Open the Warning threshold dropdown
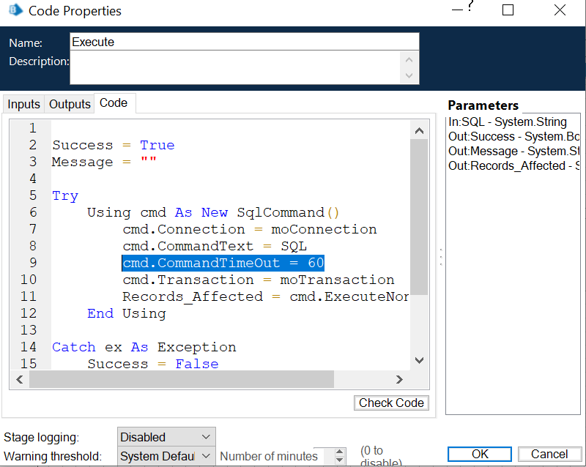 click(x=166, y=456)
